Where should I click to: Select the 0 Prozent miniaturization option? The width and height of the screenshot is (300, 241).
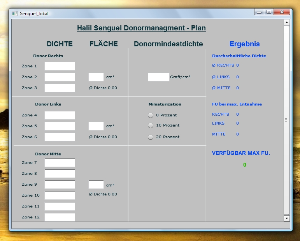[151, 115]
